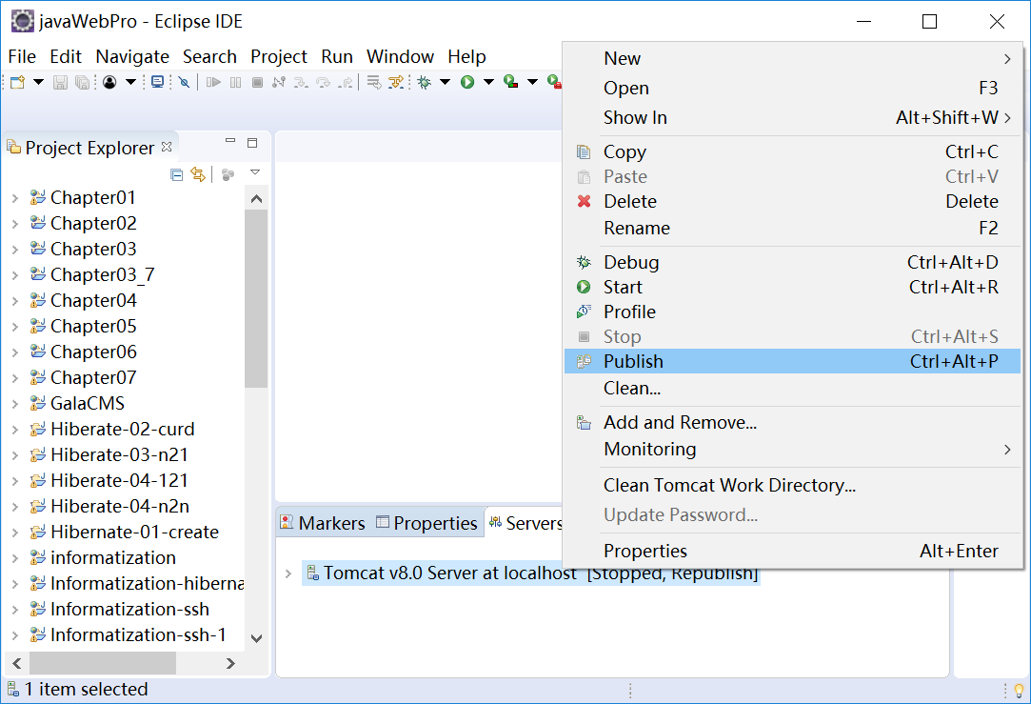The image size is (1031, 704).
Task: Open the New wizard dropdown arrow
Action: [x=38, y=82]
